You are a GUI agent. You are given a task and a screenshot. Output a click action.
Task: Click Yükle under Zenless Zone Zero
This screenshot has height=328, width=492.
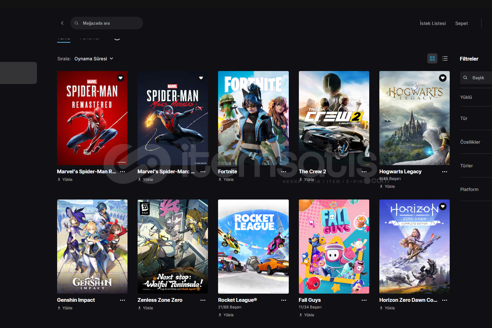tap(145, 308)
